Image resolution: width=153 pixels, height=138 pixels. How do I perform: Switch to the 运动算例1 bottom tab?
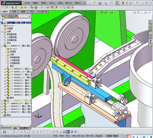(x=24, y=128)
